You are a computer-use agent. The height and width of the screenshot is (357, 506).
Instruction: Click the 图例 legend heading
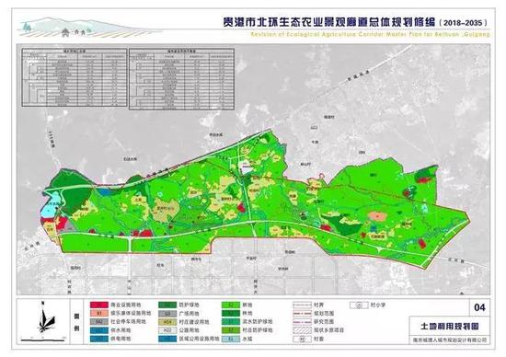76,322
